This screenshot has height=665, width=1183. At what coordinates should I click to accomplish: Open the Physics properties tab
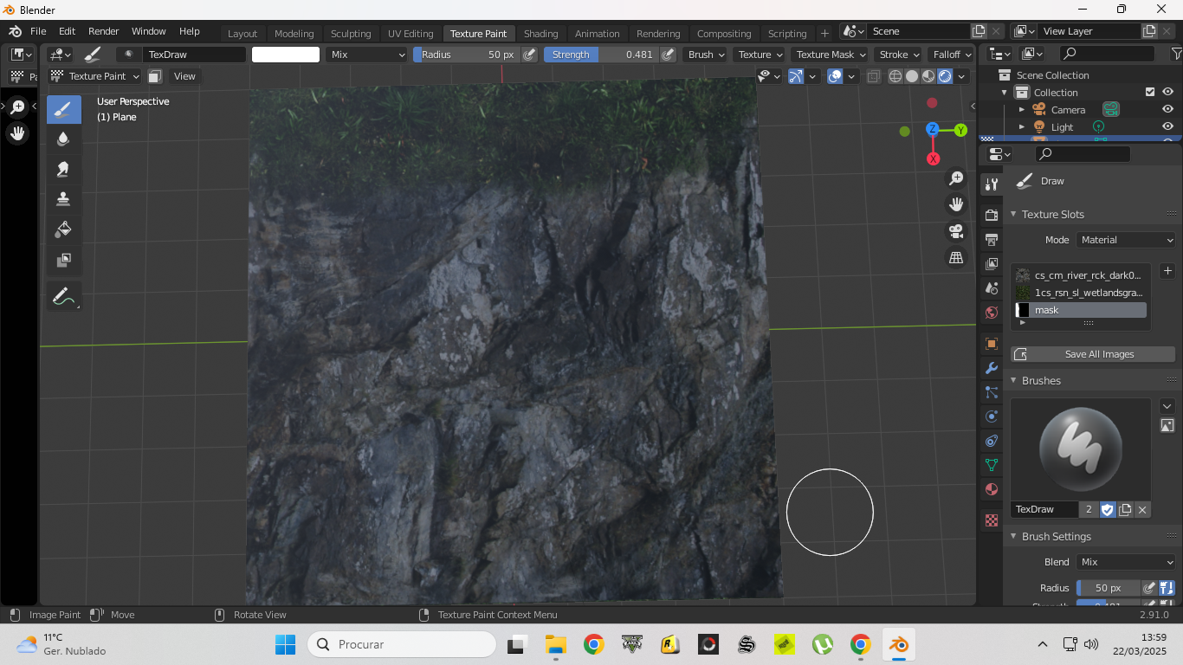(992, 416)
